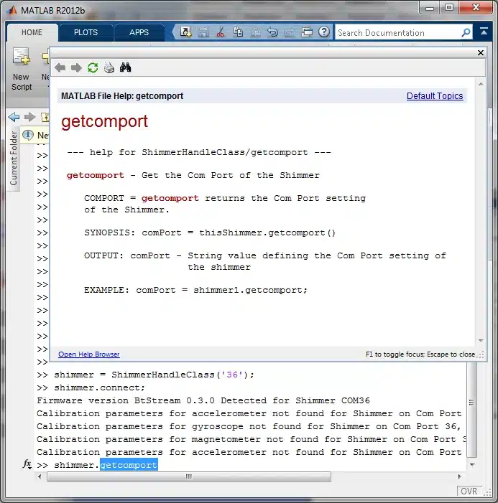Click the Copy icon in quick toolbar

(238, 32)
